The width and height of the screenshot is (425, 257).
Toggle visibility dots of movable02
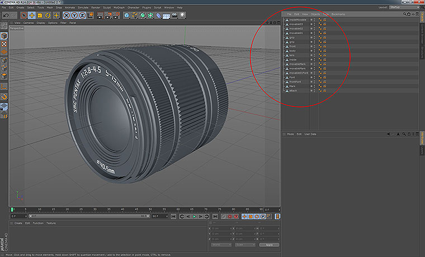[314, 29]
